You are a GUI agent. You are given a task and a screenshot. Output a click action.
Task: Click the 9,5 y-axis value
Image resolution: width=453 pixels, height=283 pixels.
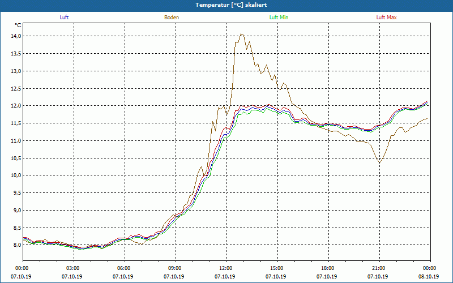tap(17, 193)
